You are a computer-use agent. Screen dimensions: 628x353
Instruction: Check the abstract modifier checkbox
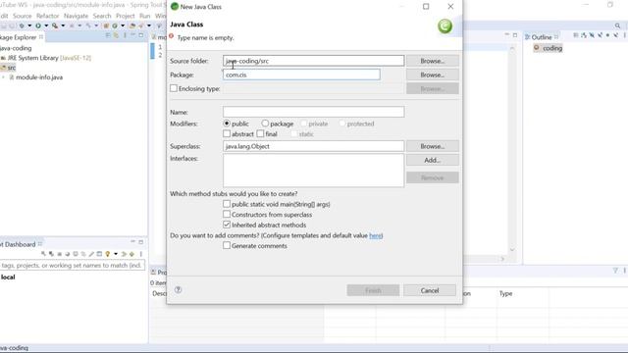pyautogui.click(x=227, y=133)
